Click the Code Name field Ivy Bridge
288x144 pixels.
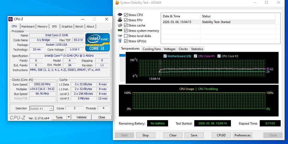click(x=43, y=40)
